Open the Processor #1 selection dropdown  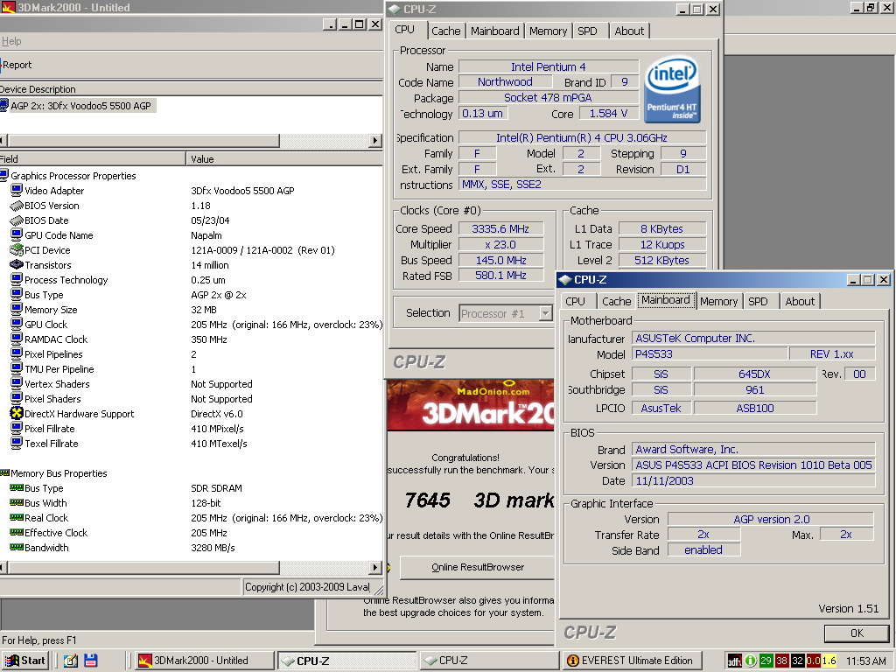pos(546,313)
